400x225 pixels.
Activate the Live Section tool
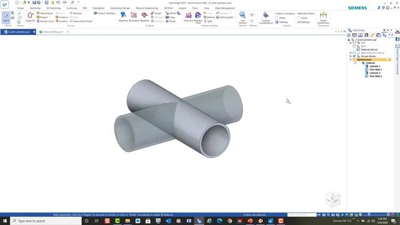[x=242, y=17]
